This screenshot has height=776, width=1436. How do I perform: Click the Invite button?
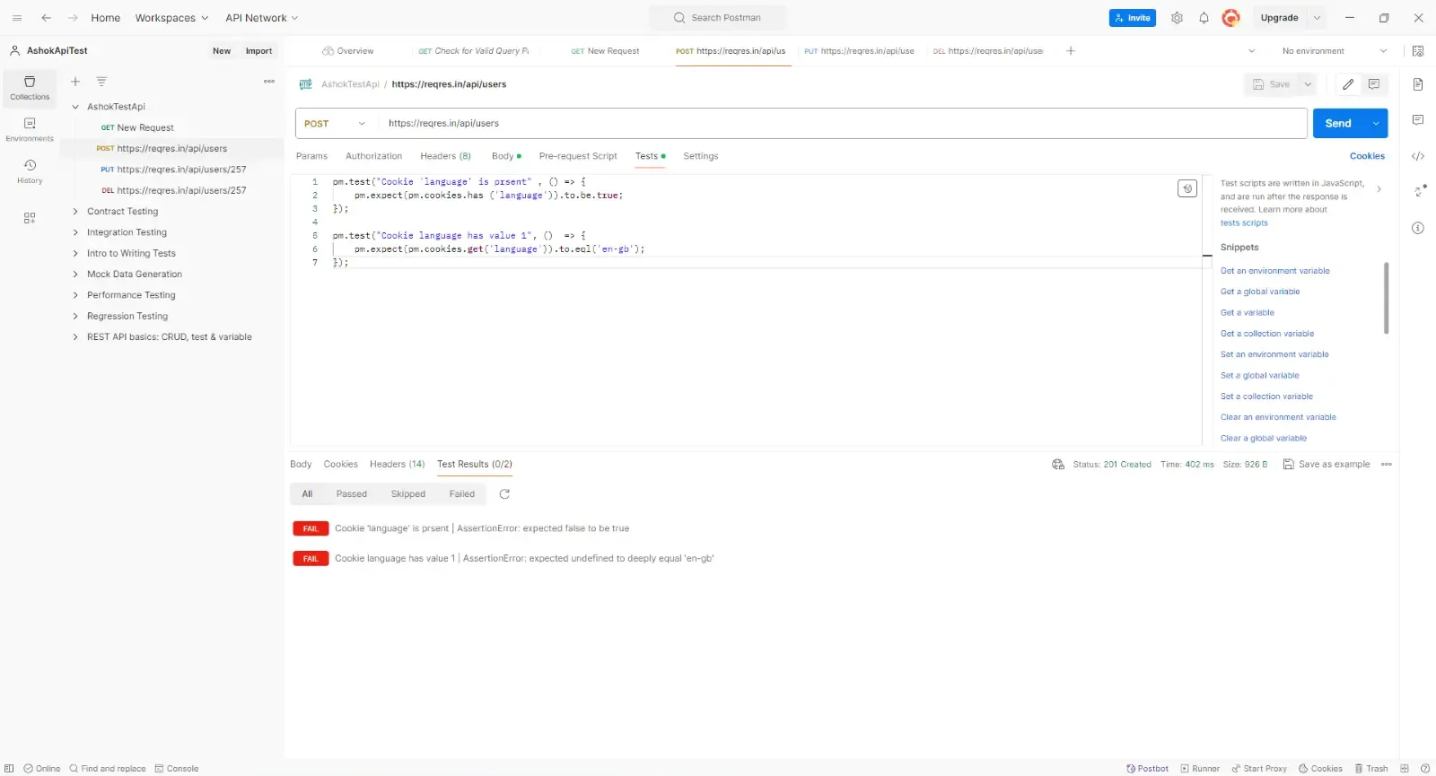click(1133, 18)
